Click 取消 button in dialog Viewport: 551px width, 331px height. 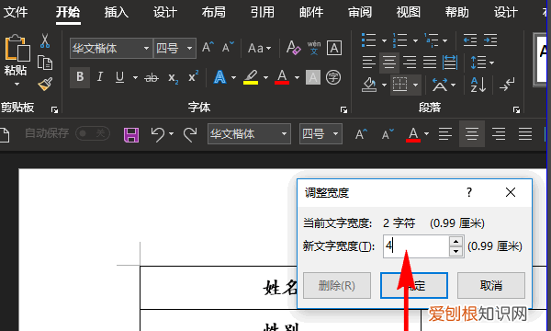[491, 285]
